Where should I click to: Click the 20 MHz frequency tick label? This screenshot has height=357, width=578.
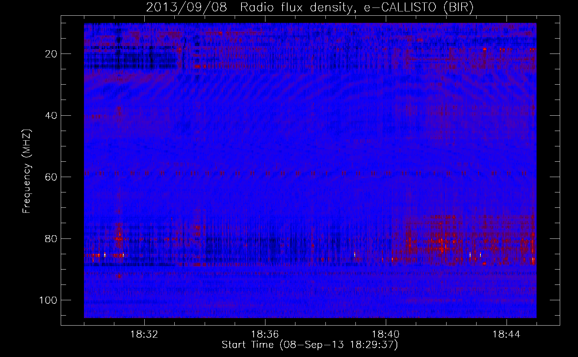pos(51,54)
